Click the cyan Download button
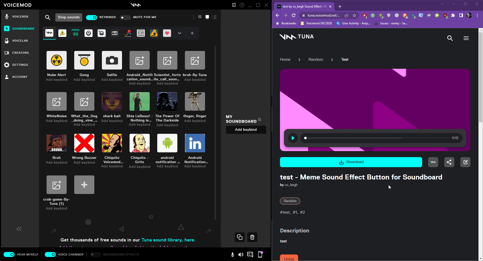483x261 pixels. coord(351,162)
